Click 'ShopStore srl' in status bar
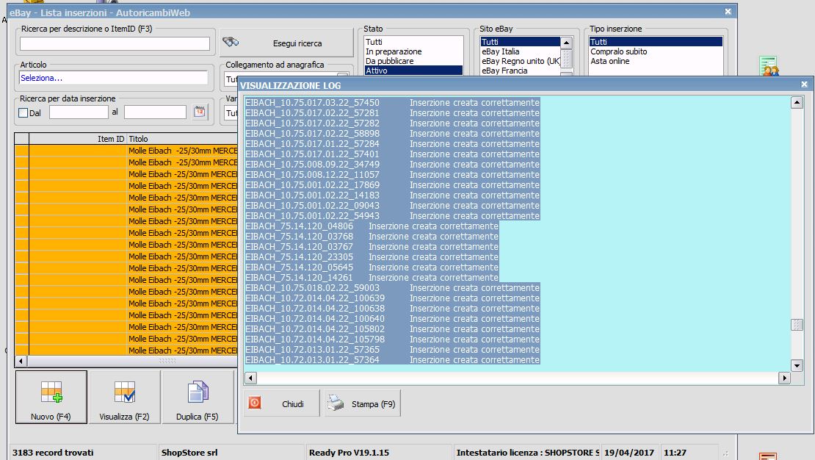Viewport: 815px width, 460px height. pyautogui.click(x=189, y=453)
